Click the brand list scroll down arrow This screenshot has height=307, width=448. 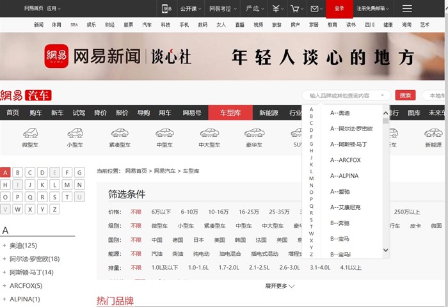point(386,250)
